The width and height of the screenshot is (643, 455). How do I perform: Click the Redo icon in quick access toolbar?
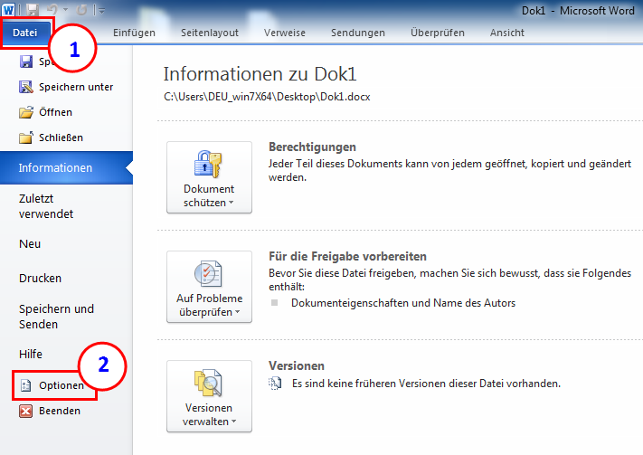81,9
